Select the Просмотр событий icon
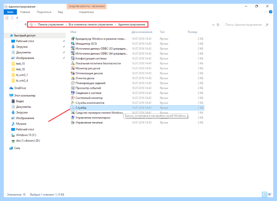The image size is (277, 201). (72, 88)
